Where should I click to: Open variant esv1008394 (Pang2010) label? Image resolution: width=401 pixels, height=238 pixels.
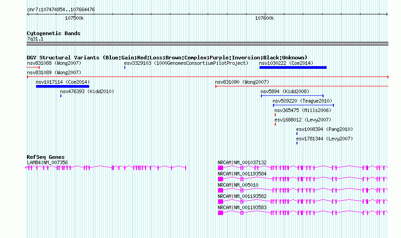(324, 129)
